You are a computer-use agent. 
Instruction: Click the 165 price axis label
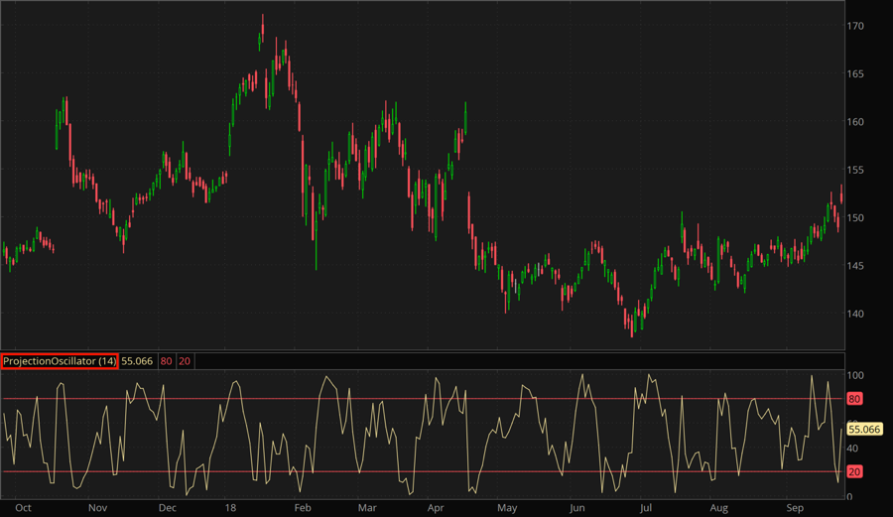click(855, 74)
